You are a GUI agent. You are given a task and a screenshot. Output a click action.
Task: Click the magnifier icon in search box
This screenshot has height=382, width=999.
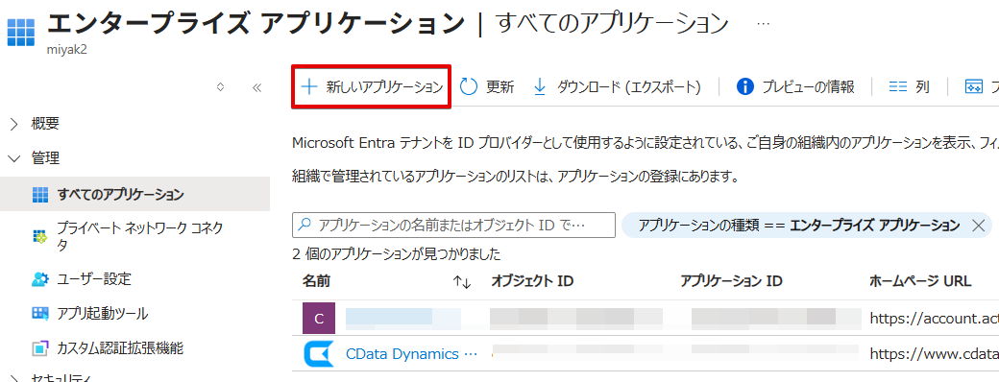click(305, 224)
